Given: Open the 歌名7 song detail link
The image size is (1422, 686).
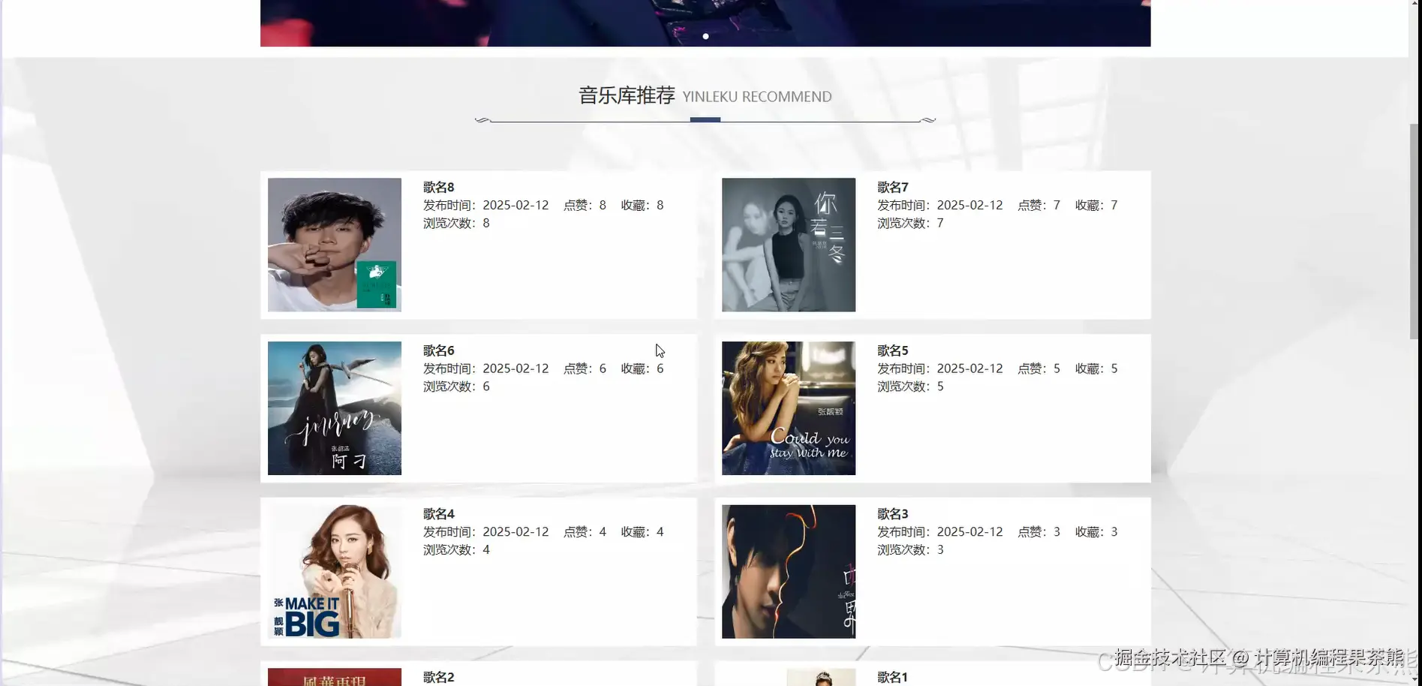Looking at the screenshot, I should click(891, 187).
